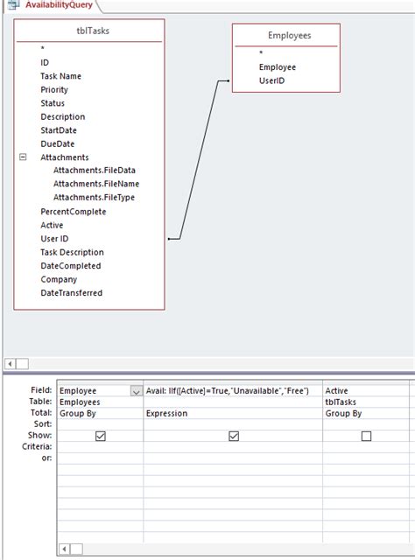Image resolution: width=415 pixels, height=560 pixels.
Task: Click Total cell showing Expression
Action: (233, 414)
